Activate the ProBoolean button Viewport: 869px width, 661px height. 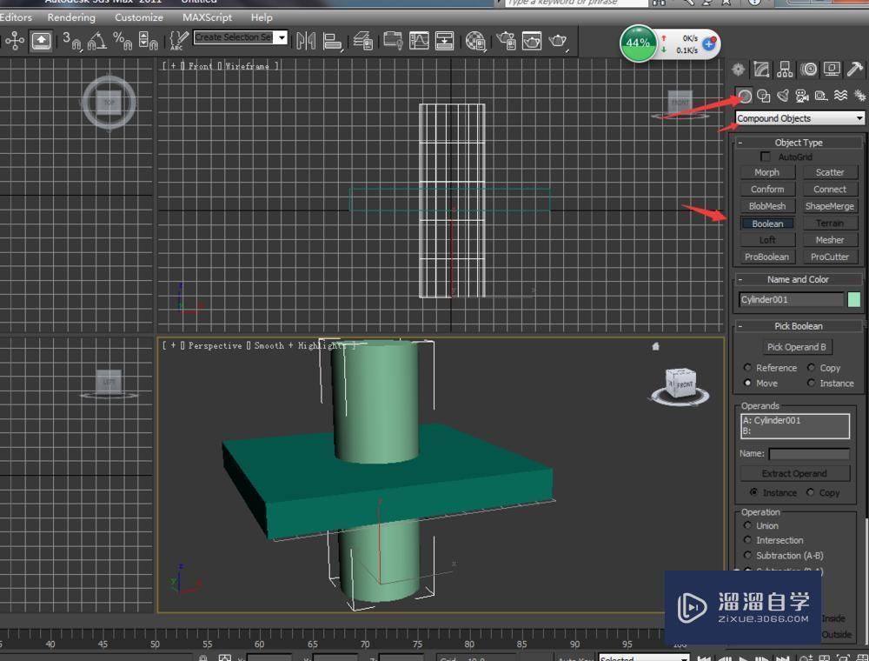pos(766,257)
